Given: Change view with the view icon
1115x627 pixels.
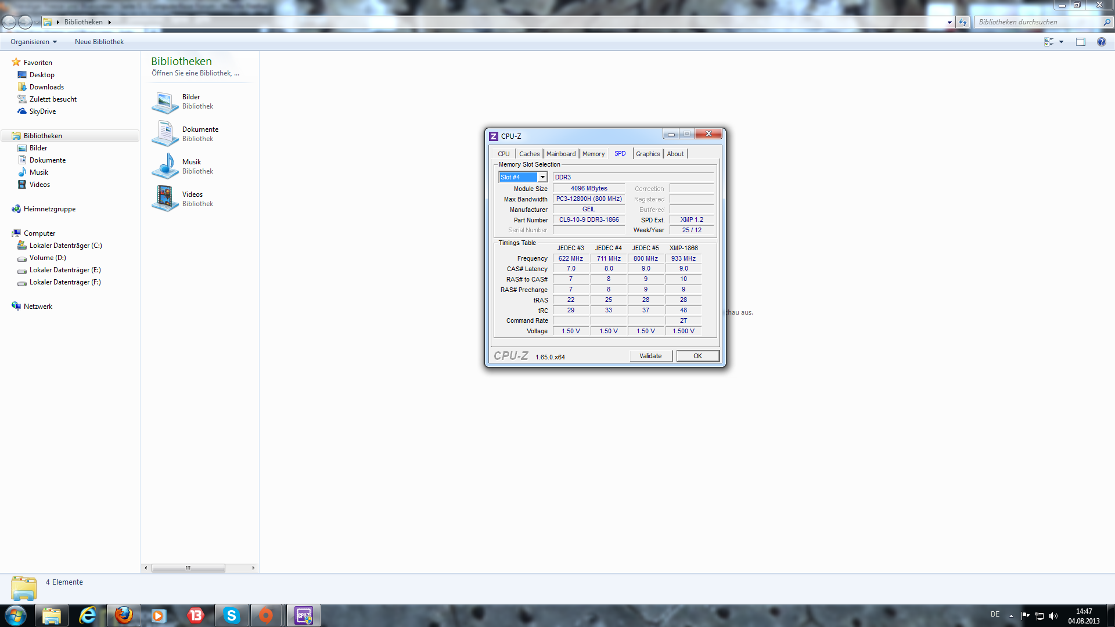Looking at the screenshot, I should coord(1049,42).
